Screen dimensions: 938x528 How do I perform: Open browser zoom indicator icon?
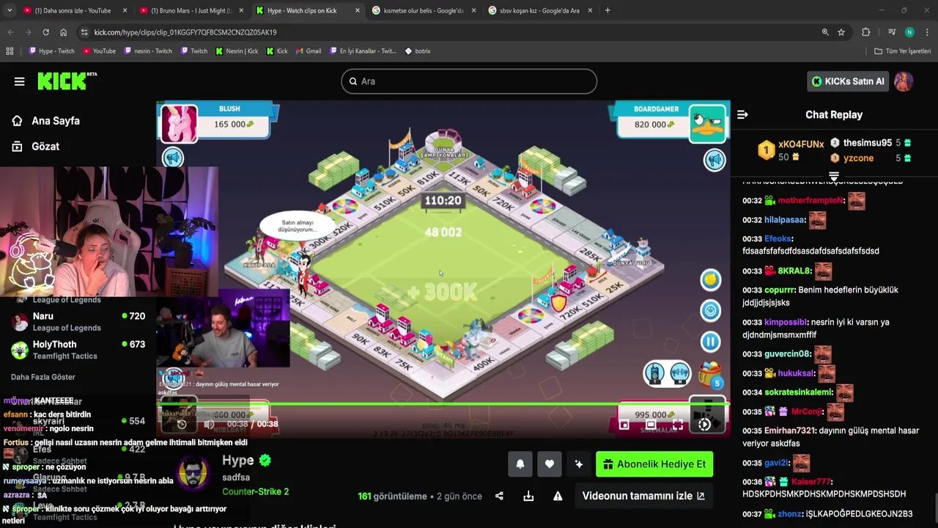click(x=825, y=32)
